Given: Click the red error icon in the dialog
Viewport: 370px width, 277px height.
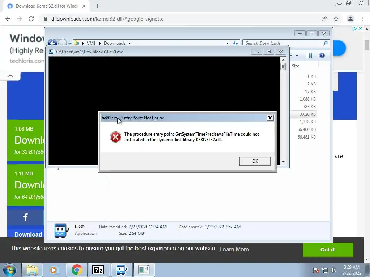Looking at the screenshot, I should click(x=116, y=137).
